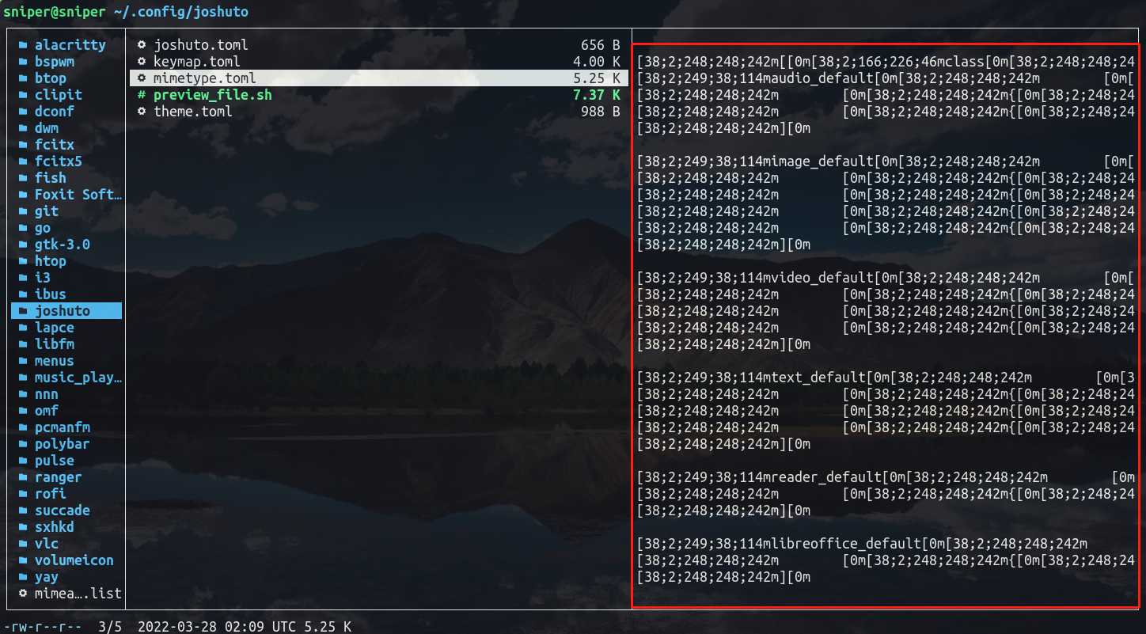The image size is (1146, 634).
Task: Open the gtk-3.0 directory
Action: [x=63, y=245]
